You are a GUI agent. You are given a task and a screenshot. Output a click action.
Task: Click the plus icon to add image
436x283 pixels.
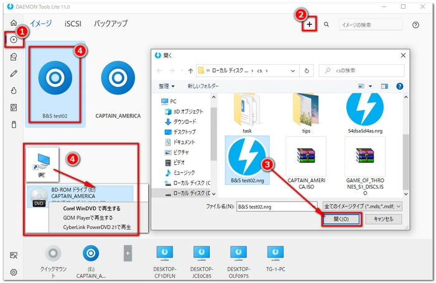[x=310, y=24]
